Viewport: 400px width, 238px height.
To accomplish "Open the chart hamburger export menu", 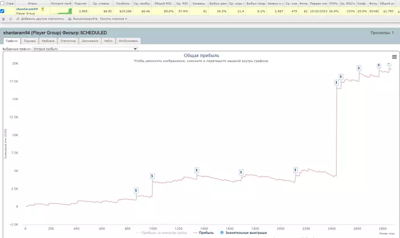I will point(394,57).
